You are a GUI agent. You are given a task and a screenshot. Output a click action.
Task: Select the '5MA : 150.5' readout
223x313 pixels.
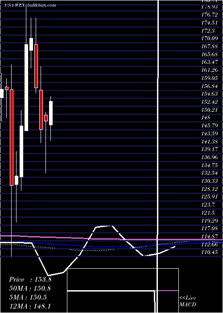point(28,297)
